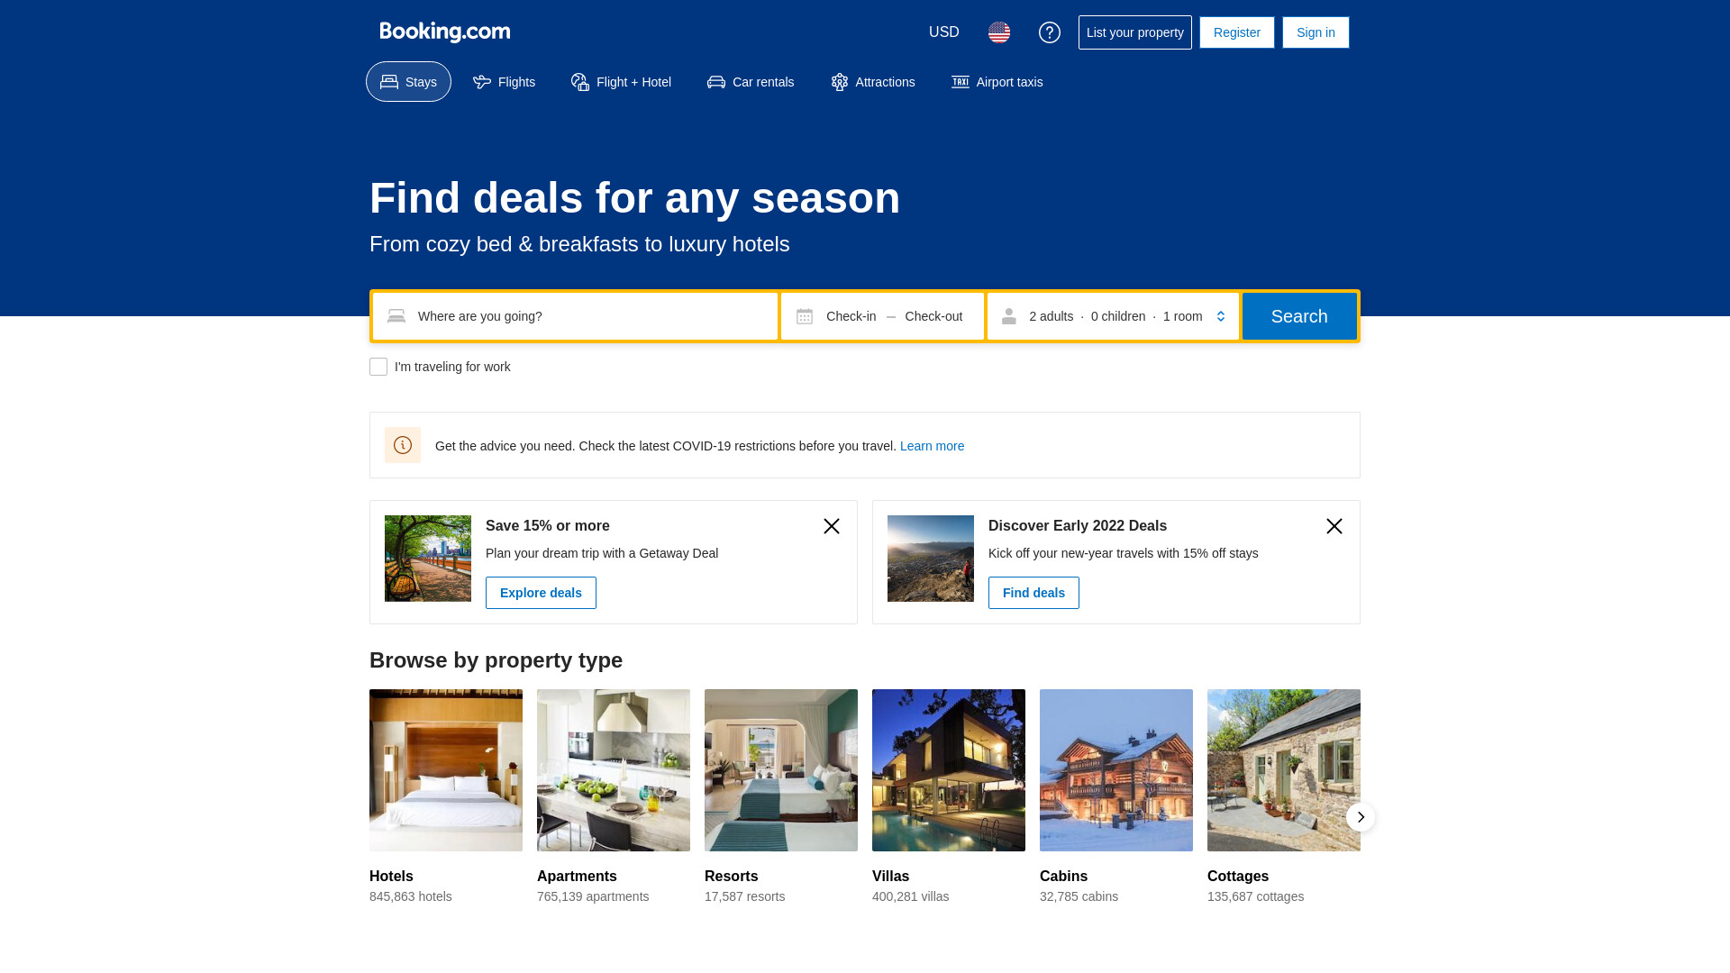Click the US flag language icon

[x=999, y=32]
